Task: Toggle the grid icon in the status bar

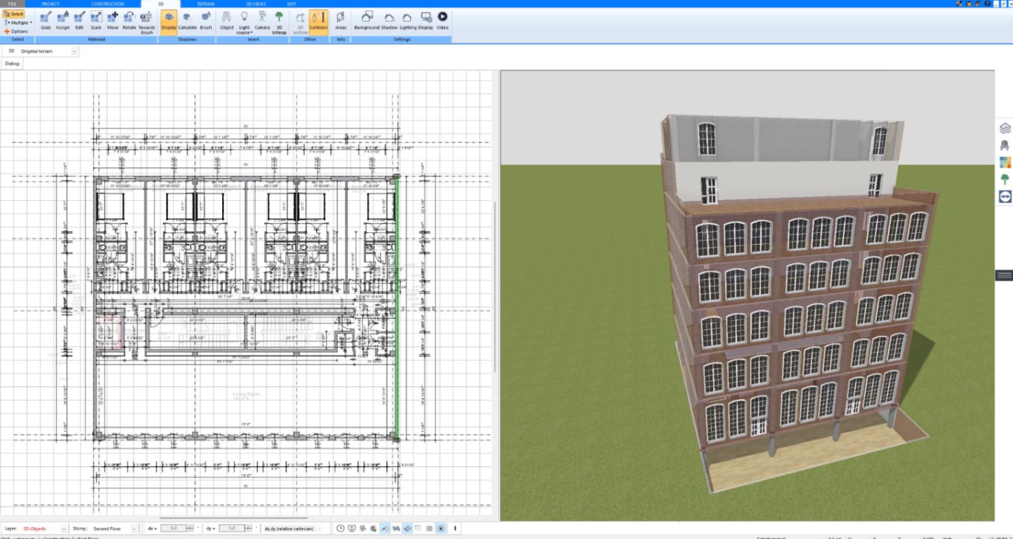Action: (429, 529)
